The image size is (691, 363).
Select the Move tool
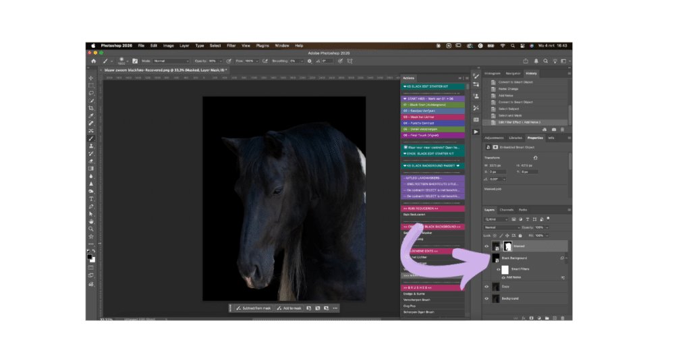(x=91, y=78)
